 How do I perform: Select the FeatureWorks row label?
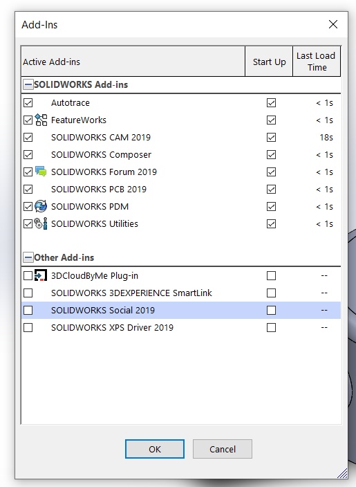[x=79, y=120]
